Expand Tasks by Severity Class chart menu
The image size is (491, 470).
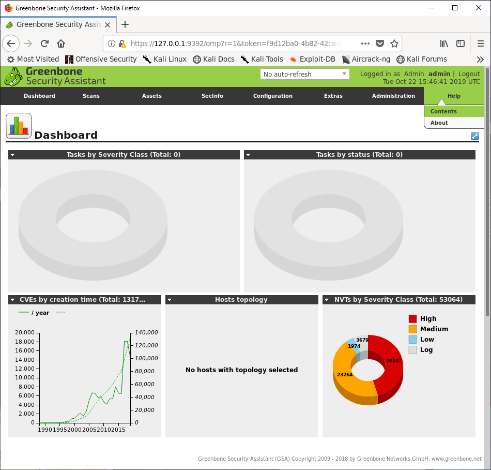pyautogui.click(x=12, y=155)
